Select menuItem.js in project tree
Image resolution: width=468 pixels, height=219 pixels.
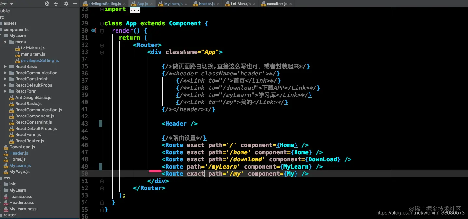(x=33, y=54)
